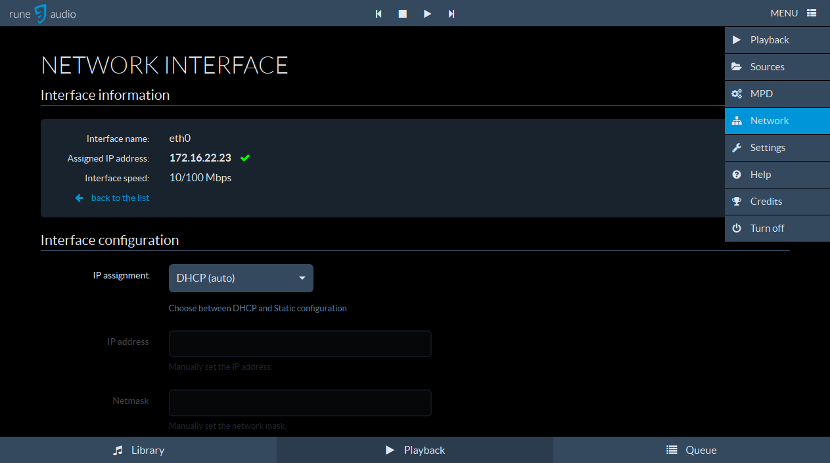Click the wrench icon next to Settings
This screenshot has height=463, width=830.
[737, 148]
